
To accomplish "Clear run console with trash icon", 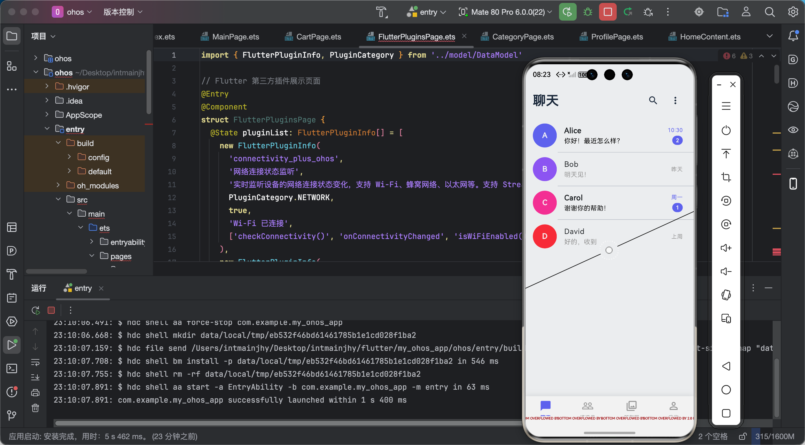I will tap(35, 408).
